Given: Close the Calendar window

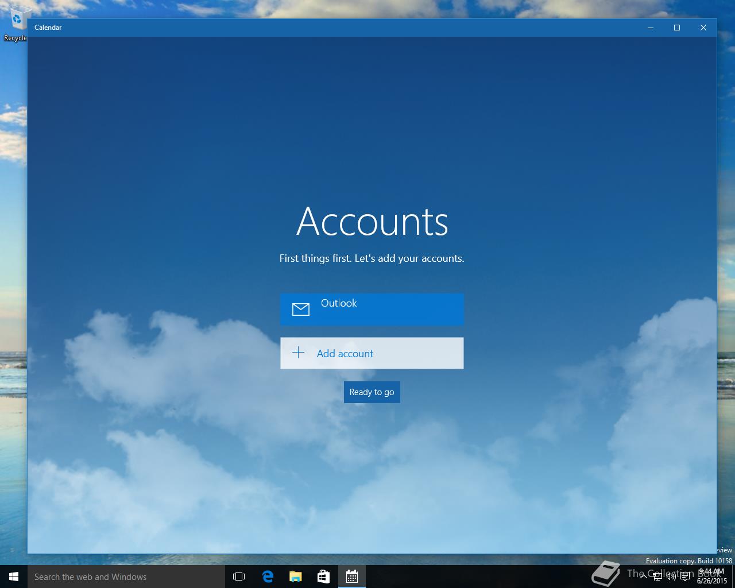Looking at the screenshot, I should click(703, 28).
